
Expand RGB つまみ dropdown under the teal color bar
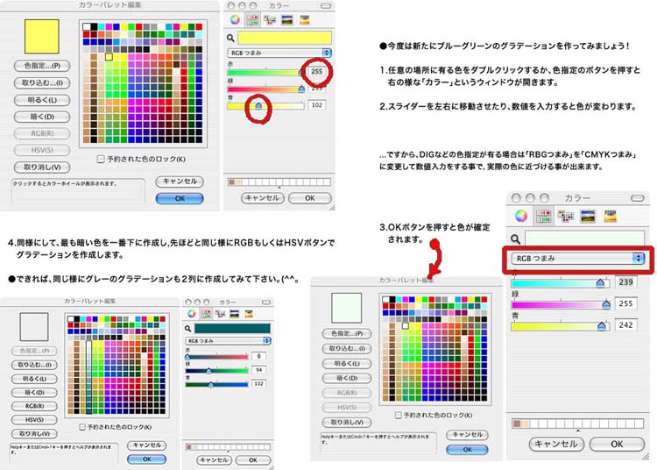(226, 340)
